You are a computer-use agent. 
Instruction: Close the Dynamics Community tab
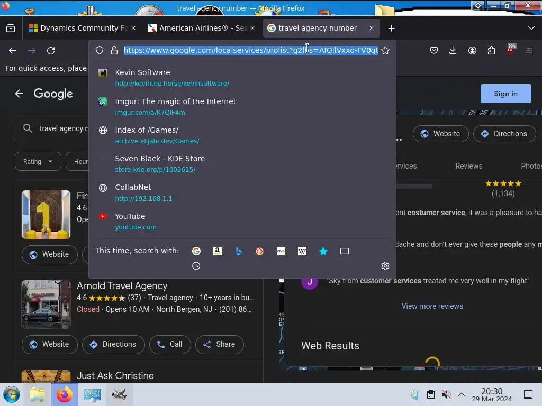pos(133,29)
